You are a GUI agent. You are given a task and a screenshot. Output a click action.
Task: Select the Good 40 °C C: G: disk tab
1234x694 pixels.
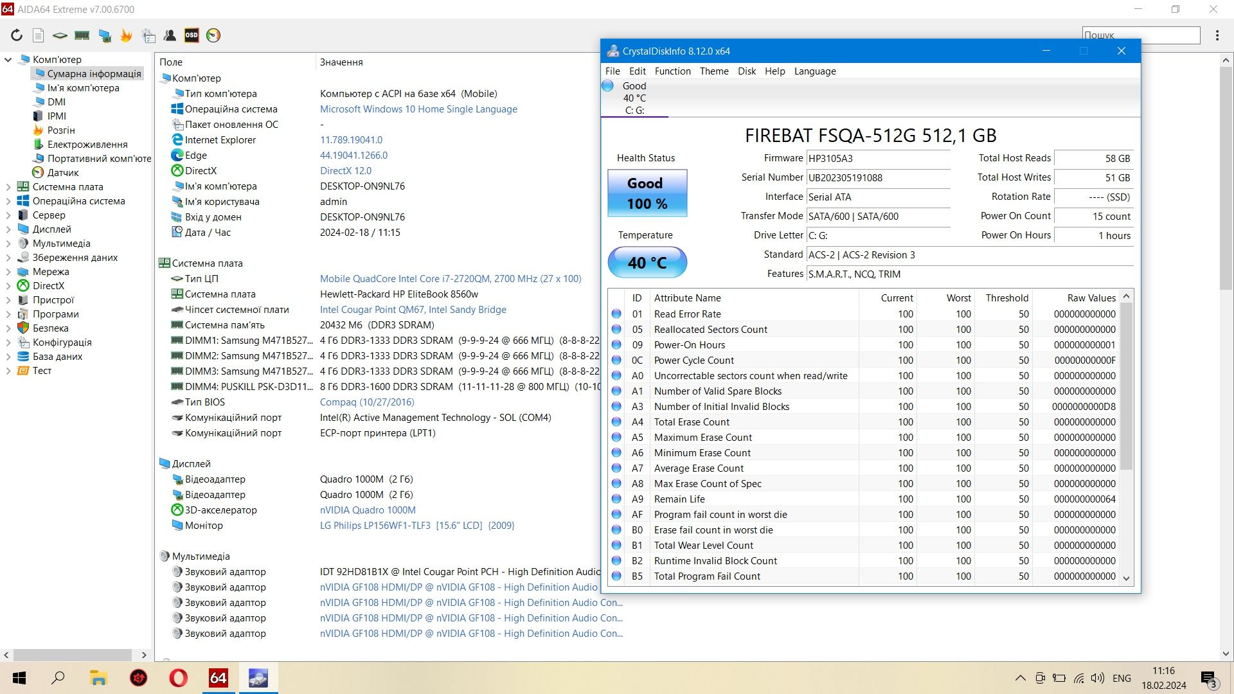(634, 98)
